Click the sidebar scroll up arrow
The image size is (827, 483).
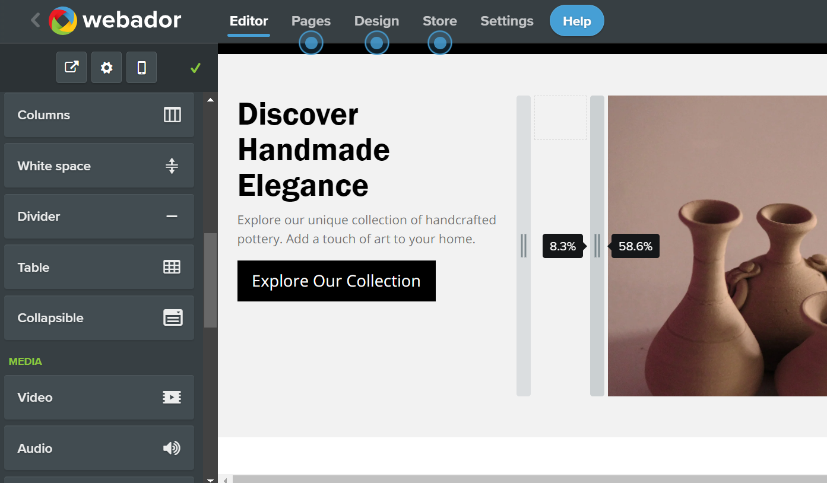coord(210,100)
